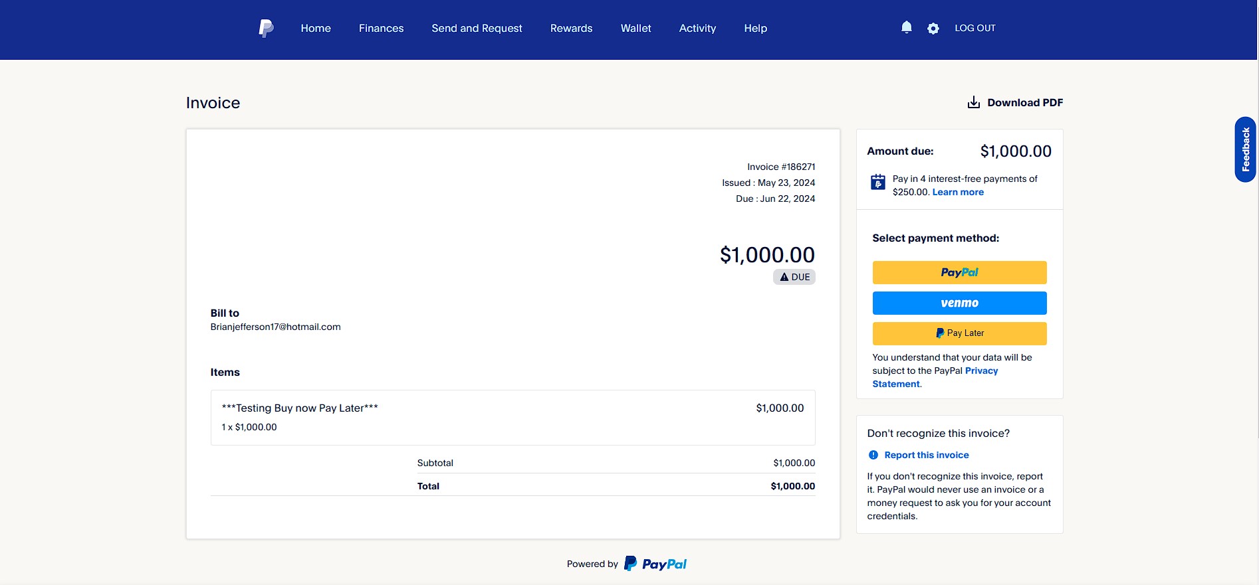Go to the Home menu item
Screen dimensions: 1259x585
tap(316, 28)
